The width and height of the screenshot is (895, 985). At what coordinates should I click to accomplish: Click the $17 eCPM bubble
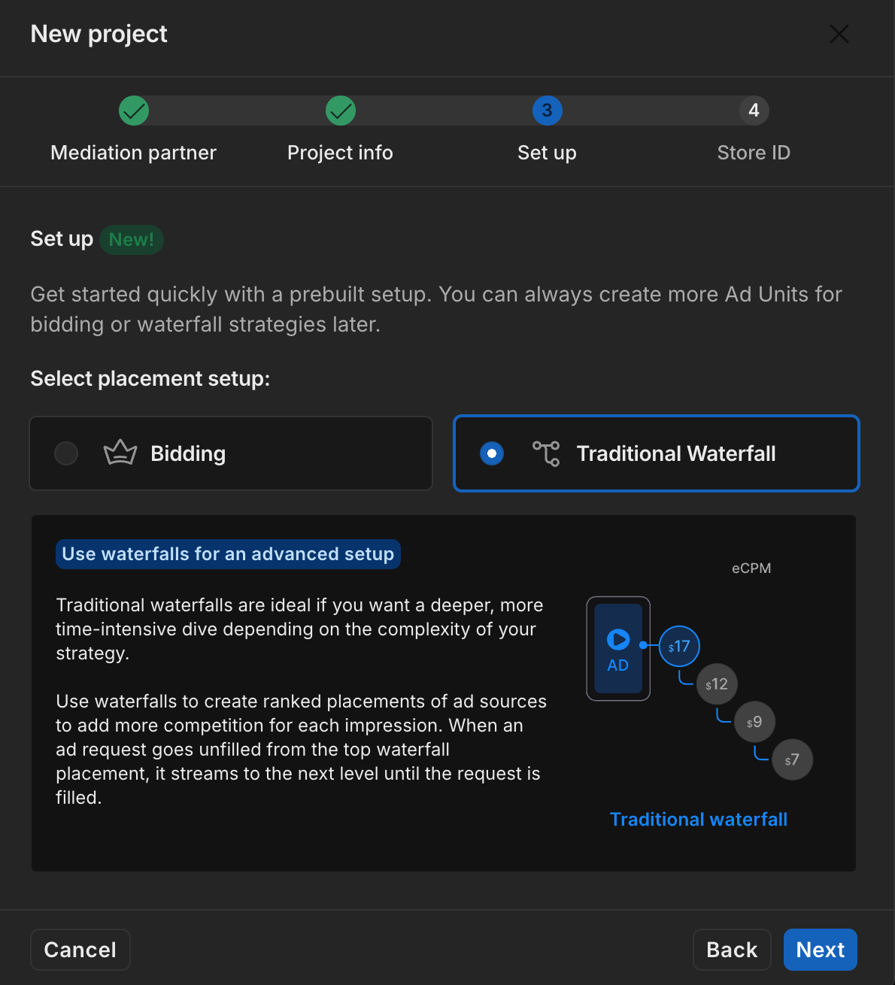(x=679, y=647)
